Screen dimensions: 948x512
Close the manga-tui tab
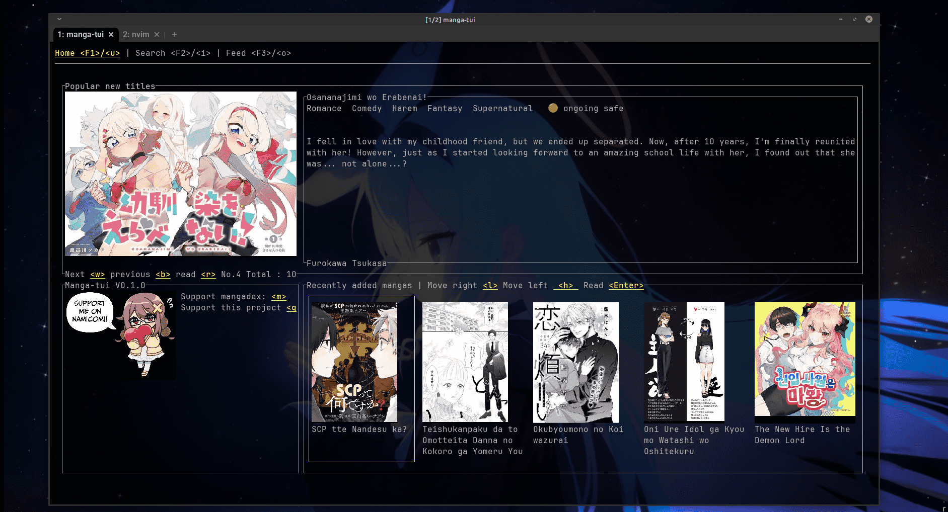coord(111,35)
